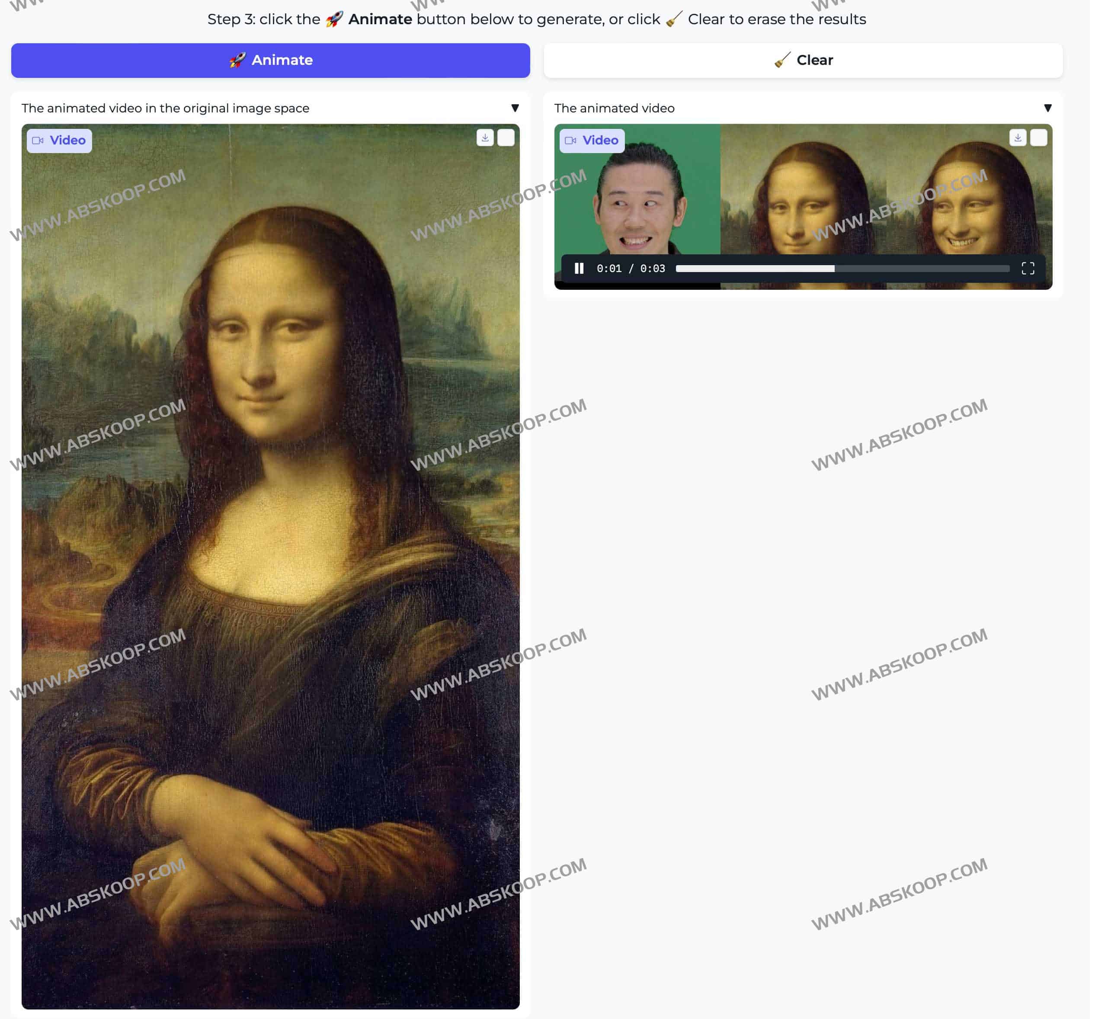Click the download icon on the animated video
The width and height of the screenshot is (1108, 1019).
[x=1017, y=138]
